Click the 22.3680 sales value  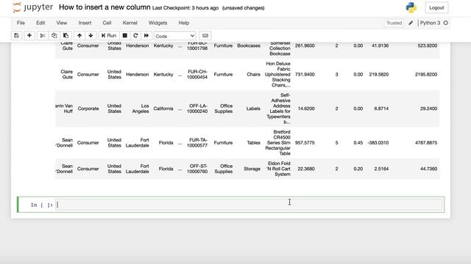tap(306, 169)
